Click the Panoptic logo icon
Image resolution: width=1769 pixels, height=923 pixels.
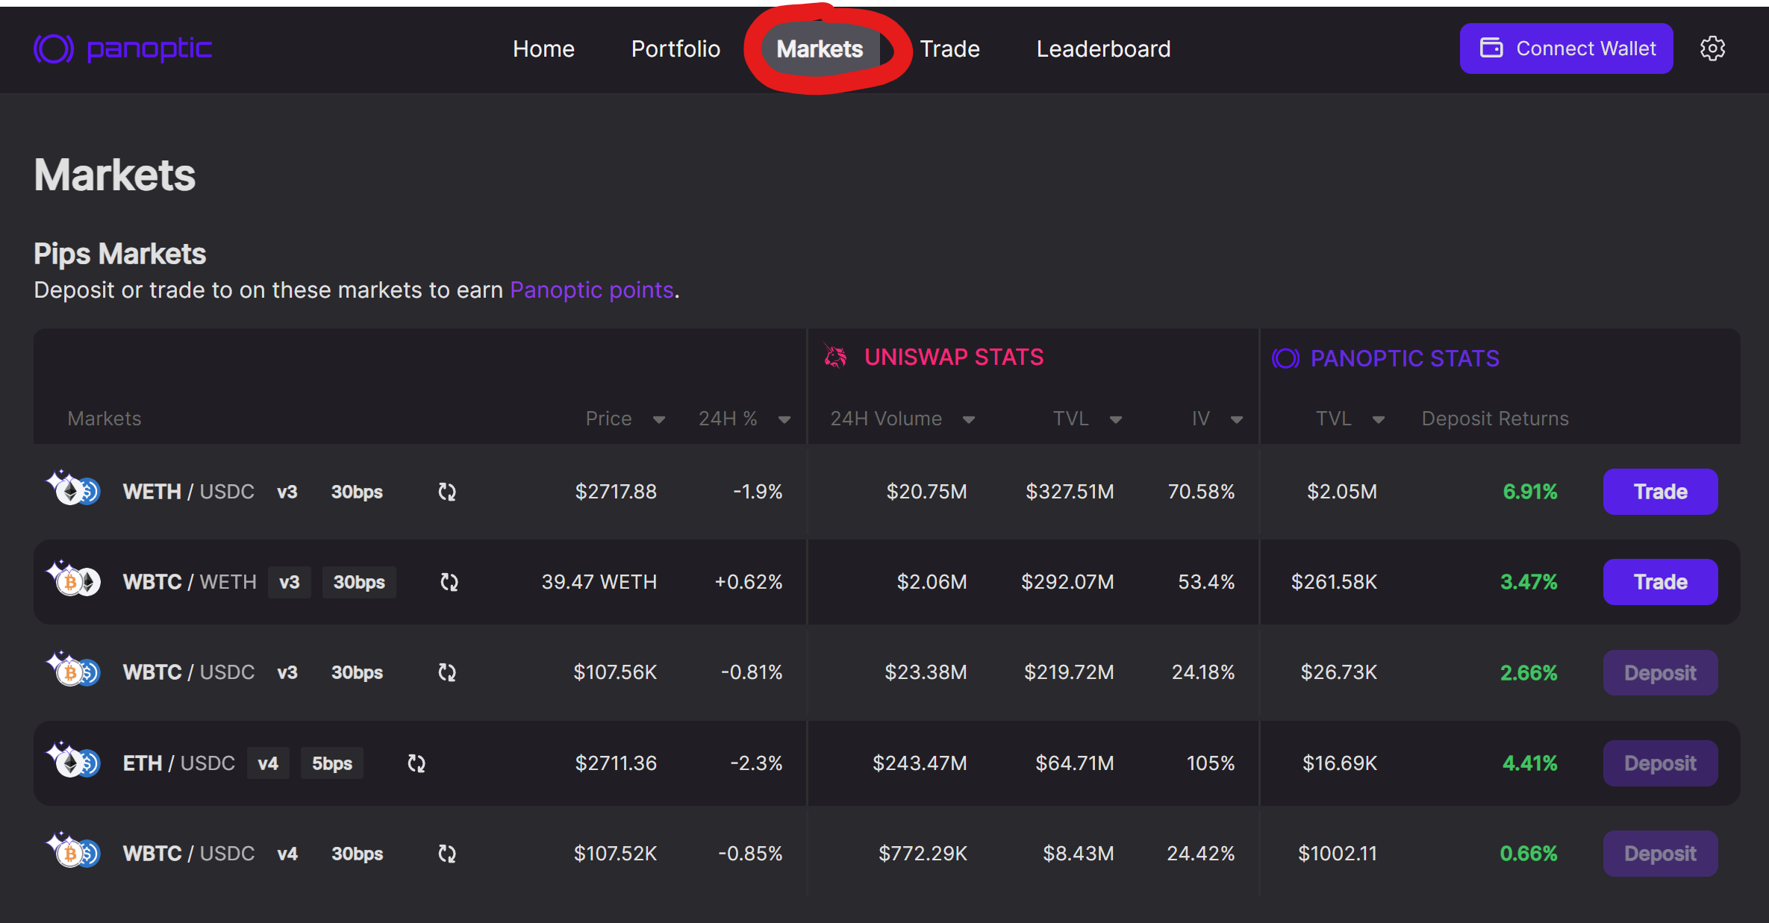coord(54,49)
